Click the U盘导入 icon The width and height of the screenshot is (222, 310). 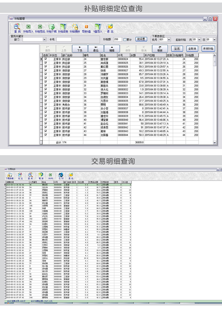point(98,27)
